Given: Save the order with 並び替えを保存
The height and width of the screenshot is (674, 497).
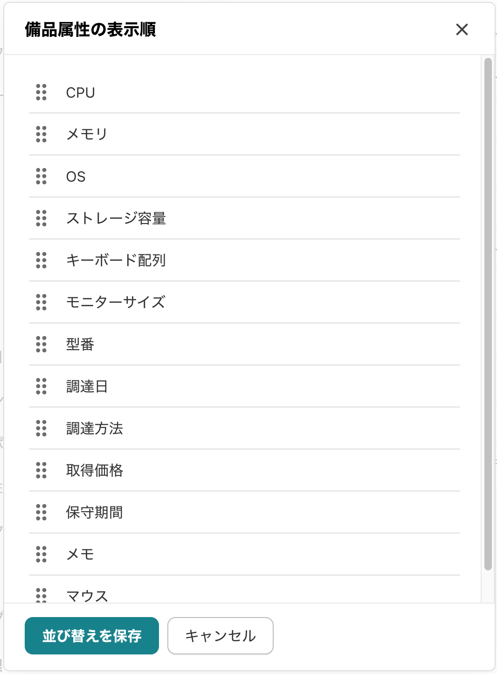Looking at the screenshot, I should click(92, 636).
